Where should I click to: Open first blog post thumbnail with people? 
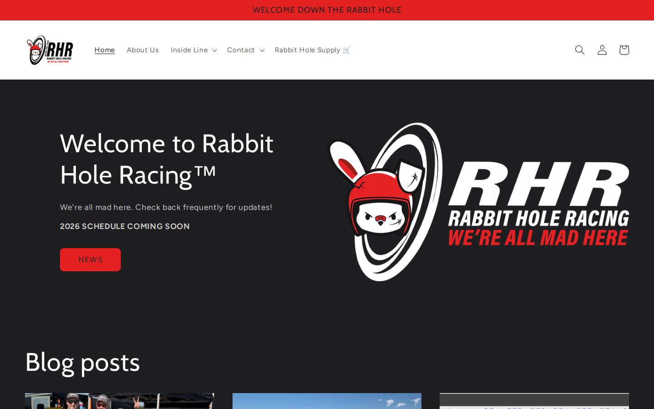119,401
